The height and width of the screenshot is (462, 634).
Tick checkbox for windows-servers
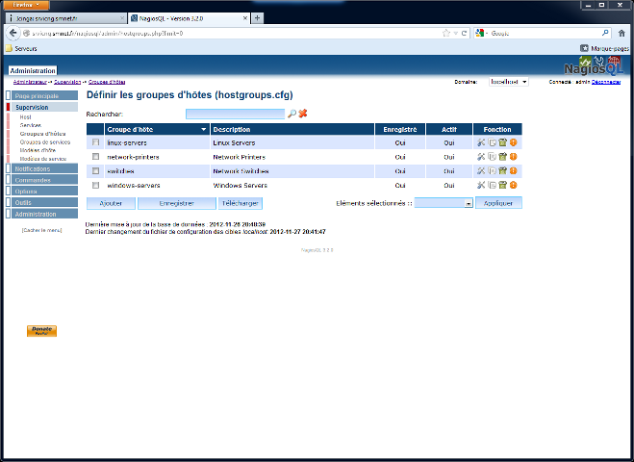95,185
